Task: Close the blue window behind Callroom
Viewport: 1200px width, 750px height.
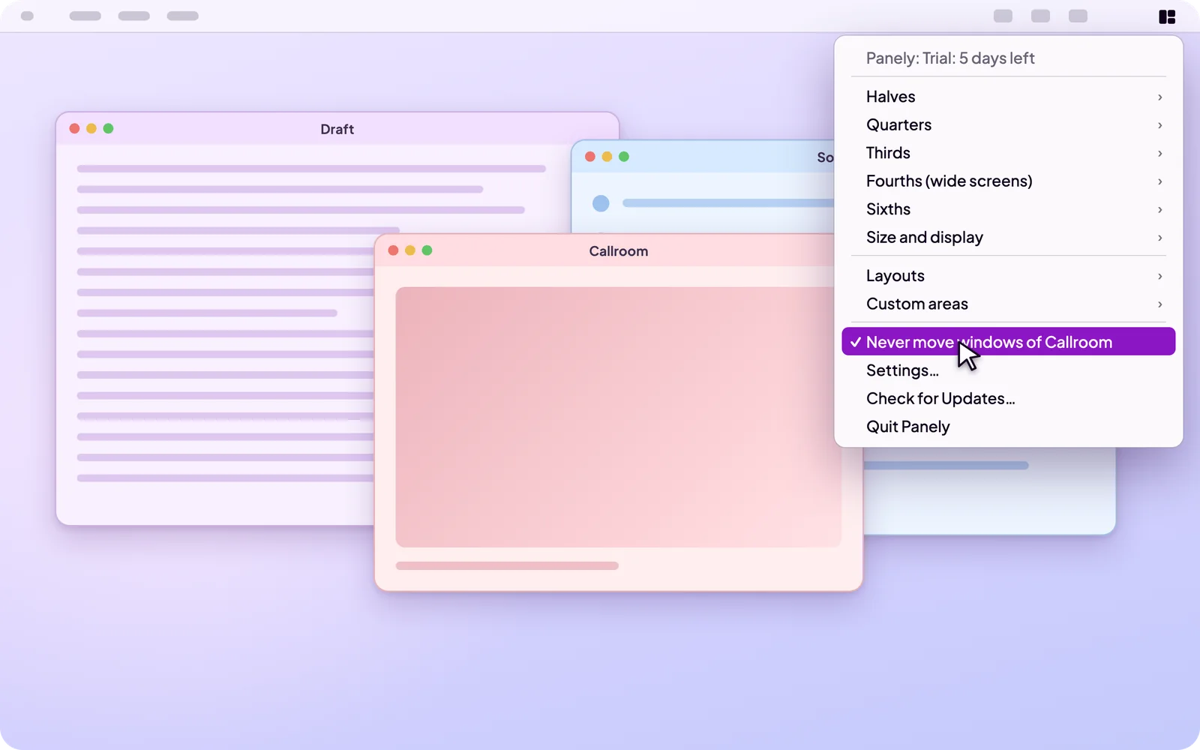Action: [590, 157]
